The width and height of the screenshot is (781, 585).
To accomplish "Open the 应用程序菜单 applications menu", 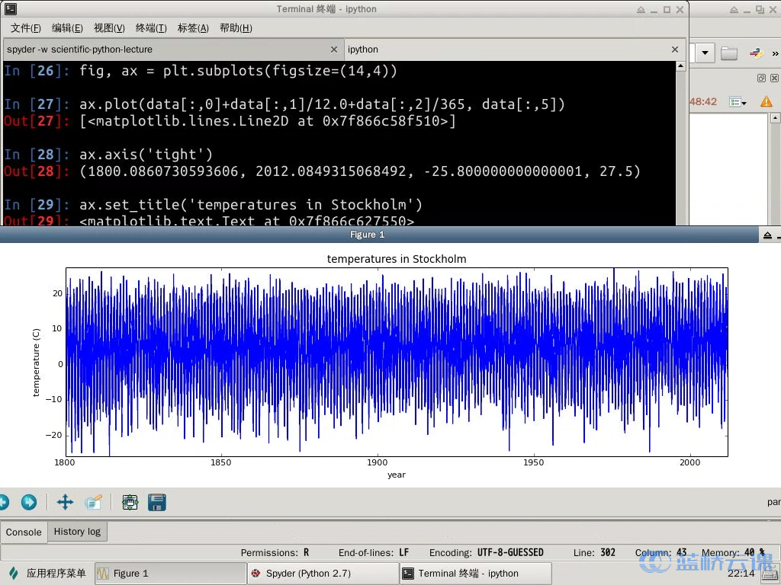I will tap(47, 574).
